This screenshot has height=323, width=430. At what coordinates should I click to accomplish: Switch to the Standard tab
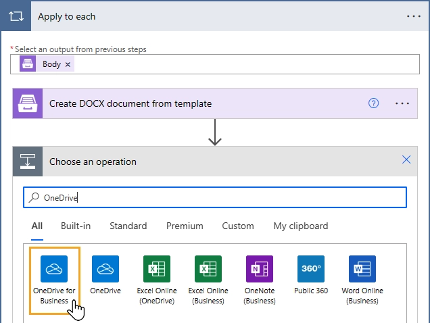click(x=128, y=226)
